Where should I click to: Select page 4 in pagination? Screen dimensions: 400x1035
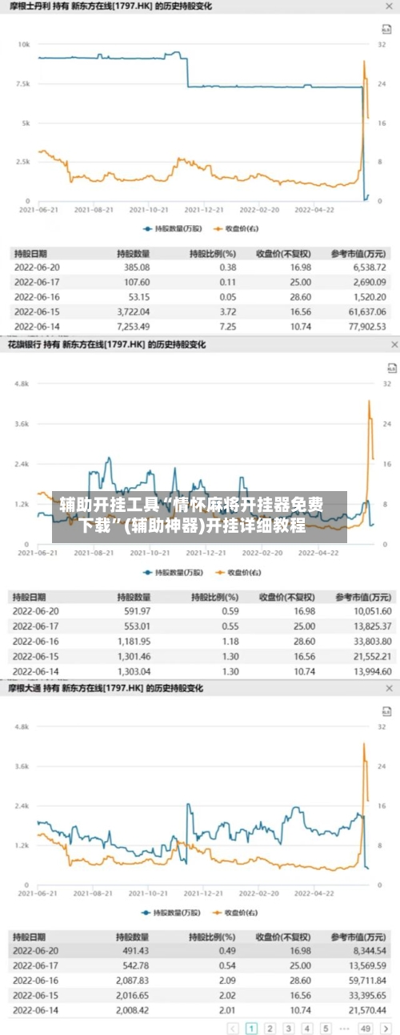[307, 1028]
